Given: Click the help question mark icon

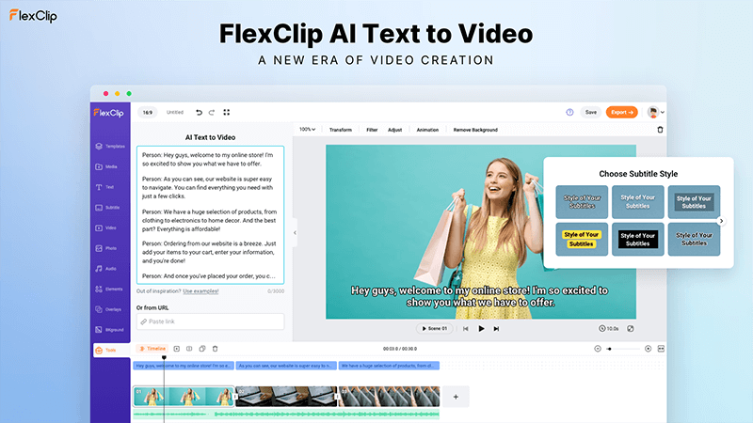Looking at the screenshot, I should point(569,112).
